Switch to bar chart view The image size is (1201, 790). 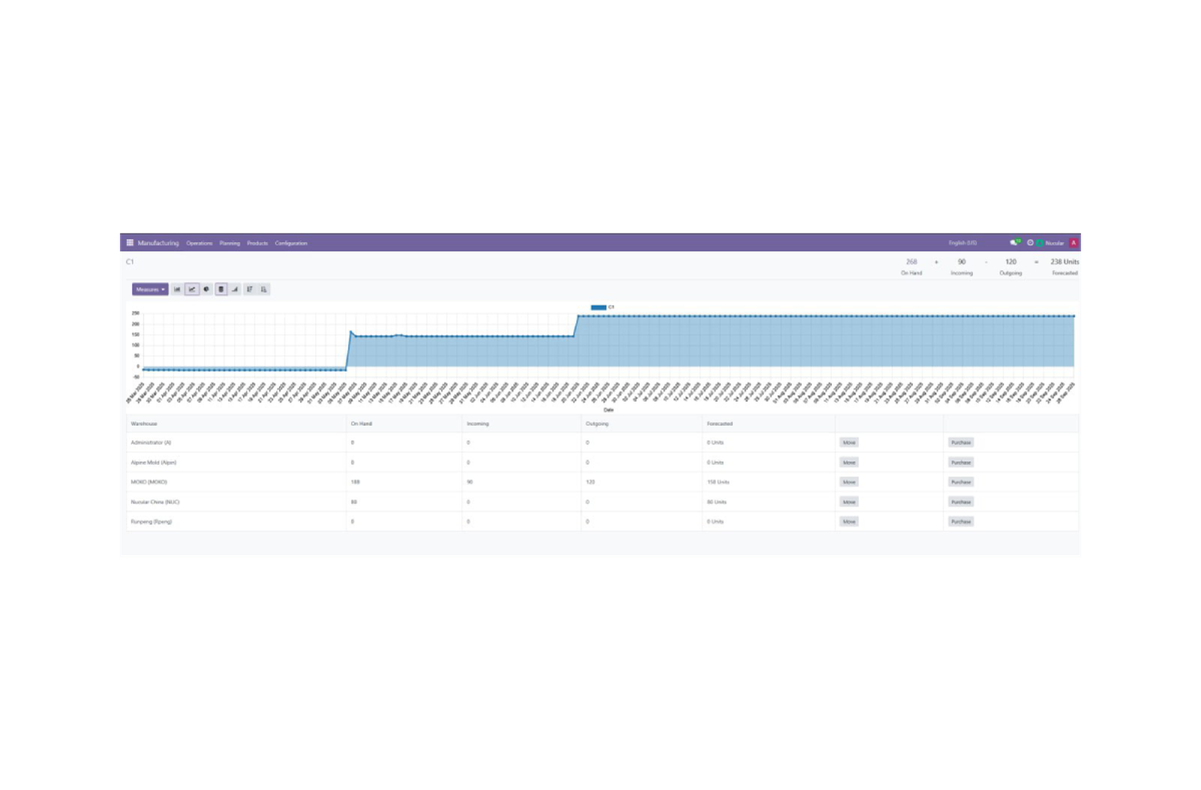[177, 290]
